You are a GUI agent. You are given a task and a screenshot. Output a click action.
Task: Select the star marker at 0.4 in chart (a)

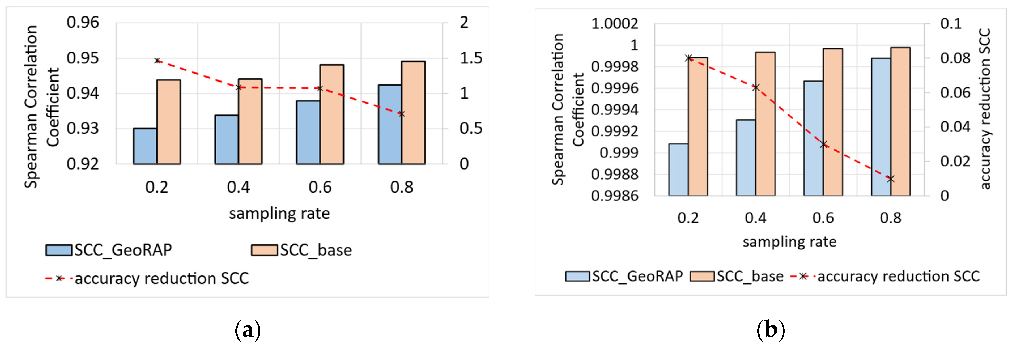click(239, 87)
